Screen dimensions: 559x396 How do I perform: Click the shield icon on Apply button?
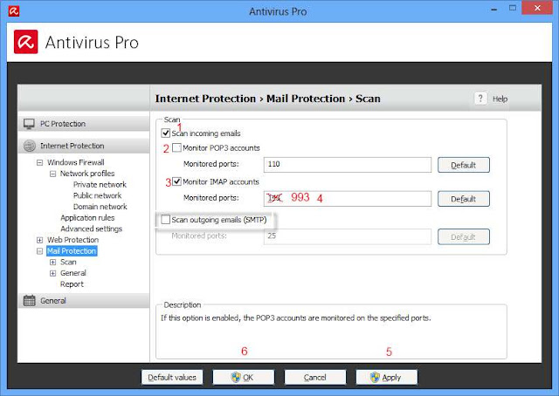tap(375, 377)
